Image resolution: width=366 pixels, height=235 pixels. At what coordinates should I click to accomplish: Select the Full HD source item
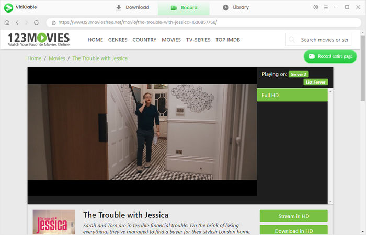click(292, 95)
